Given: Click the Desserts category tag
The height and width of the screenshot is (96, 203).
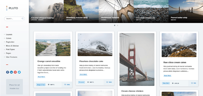Looking at the screenshot, I should 81,82.
